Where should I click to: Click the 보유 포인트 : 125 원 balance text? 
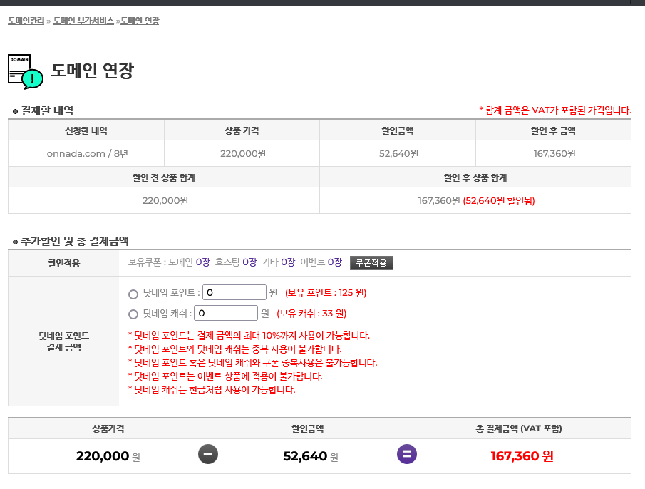[x=326, y=293]
